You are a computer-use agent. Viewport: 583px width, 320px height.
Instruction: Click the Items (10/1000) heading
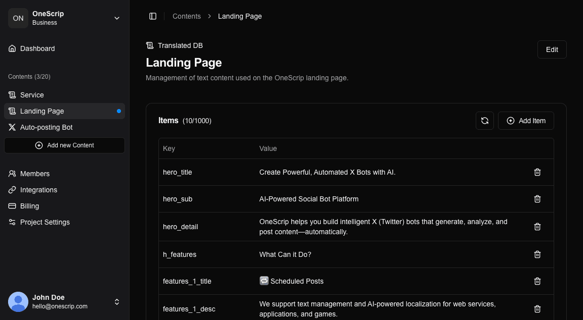point(185,121)
